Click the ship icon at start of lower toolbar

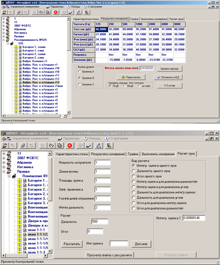[x=5, y=145]
